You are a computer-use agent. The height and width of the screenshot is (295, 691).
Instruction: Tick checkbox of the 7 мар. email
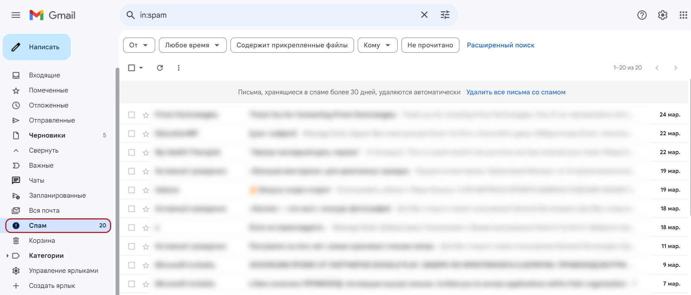click(131, 284)
